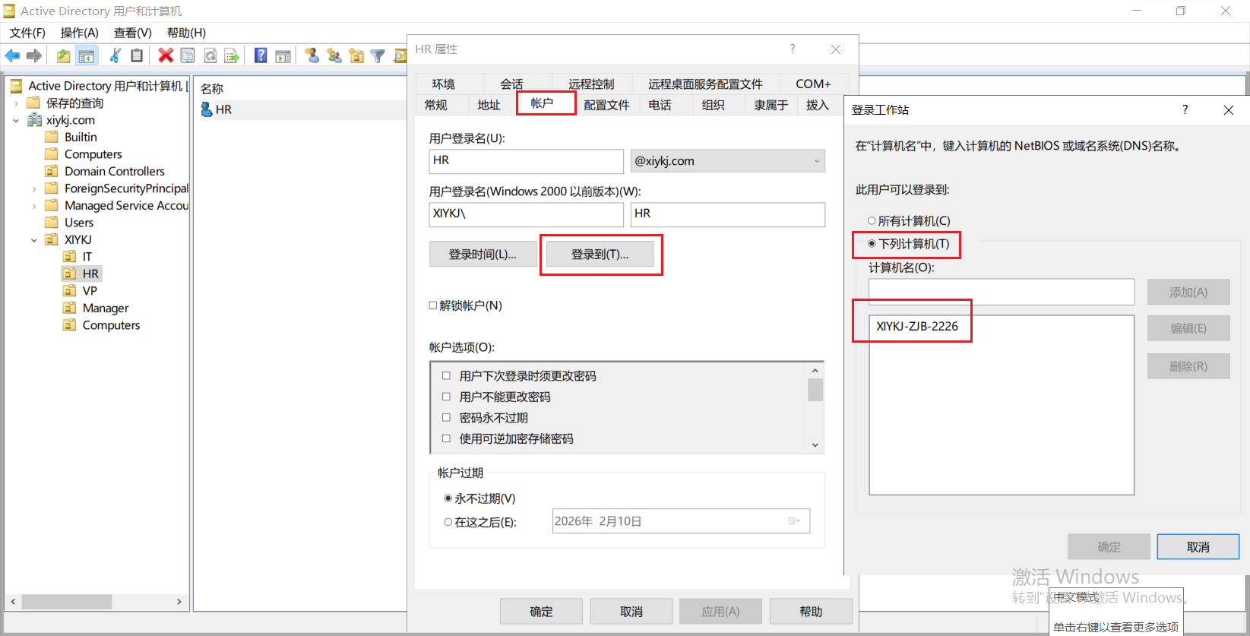Click account options list scroll-down arrow
The width and height of the screenshot is (1250, 636).
point(815,445)
